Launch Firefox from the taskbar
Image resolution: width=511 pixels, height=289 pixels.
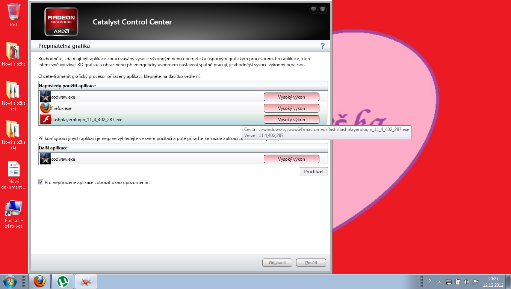pos(39,281)
